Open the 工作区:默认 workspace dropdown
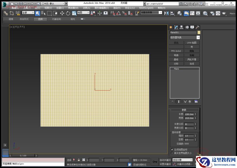This screenshot has width=237, height=168. (55, 3)
